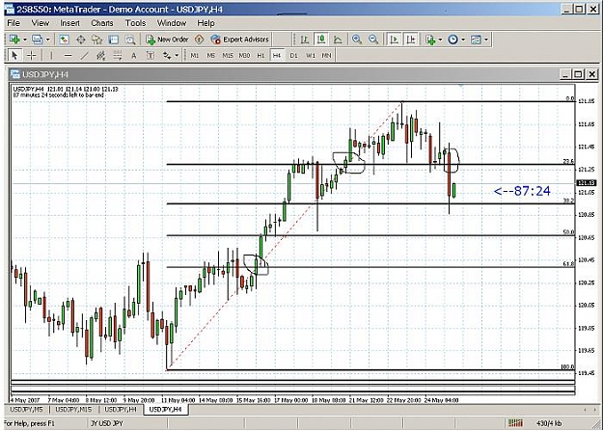Viewport: 603px width, 431px height.
Task: Open the Help menu
Action: click(x=206, y=23)
